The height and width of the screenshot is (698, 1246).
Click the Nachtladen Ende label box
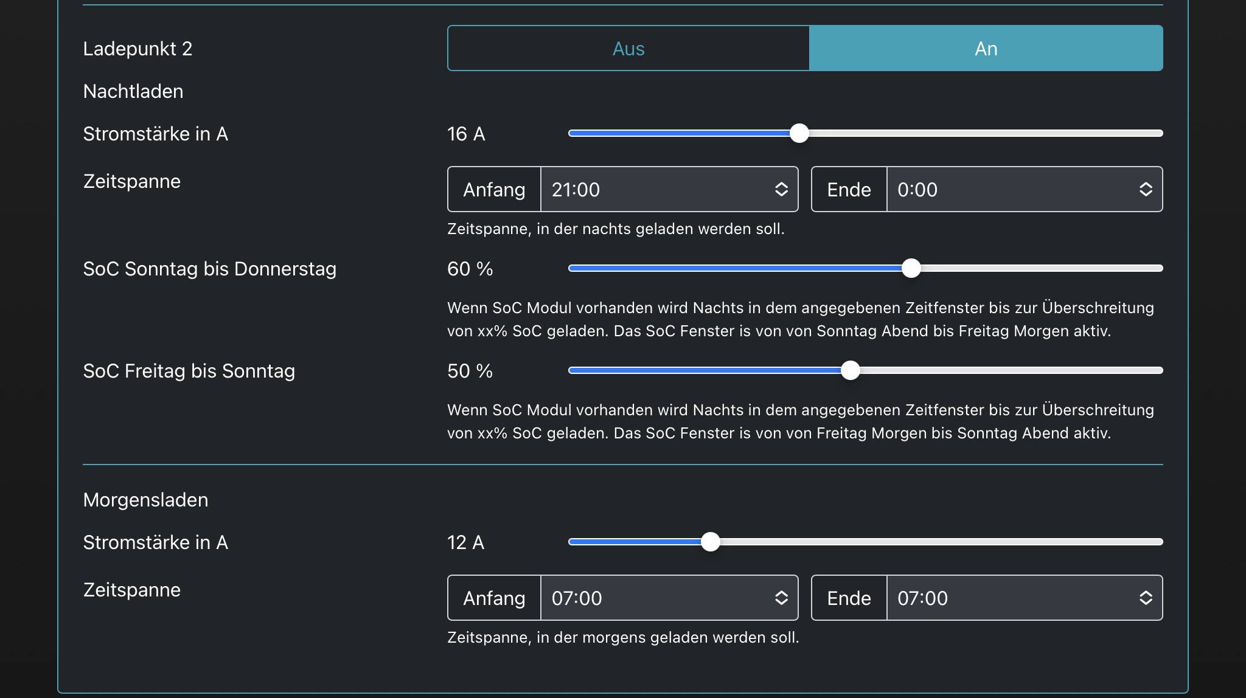[x=849, y=190]
